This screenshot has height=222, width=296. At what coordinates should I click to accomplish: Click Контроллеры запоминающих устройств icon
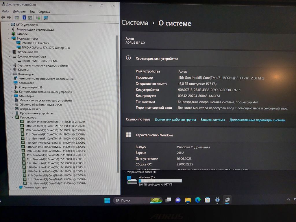[16, 92]
